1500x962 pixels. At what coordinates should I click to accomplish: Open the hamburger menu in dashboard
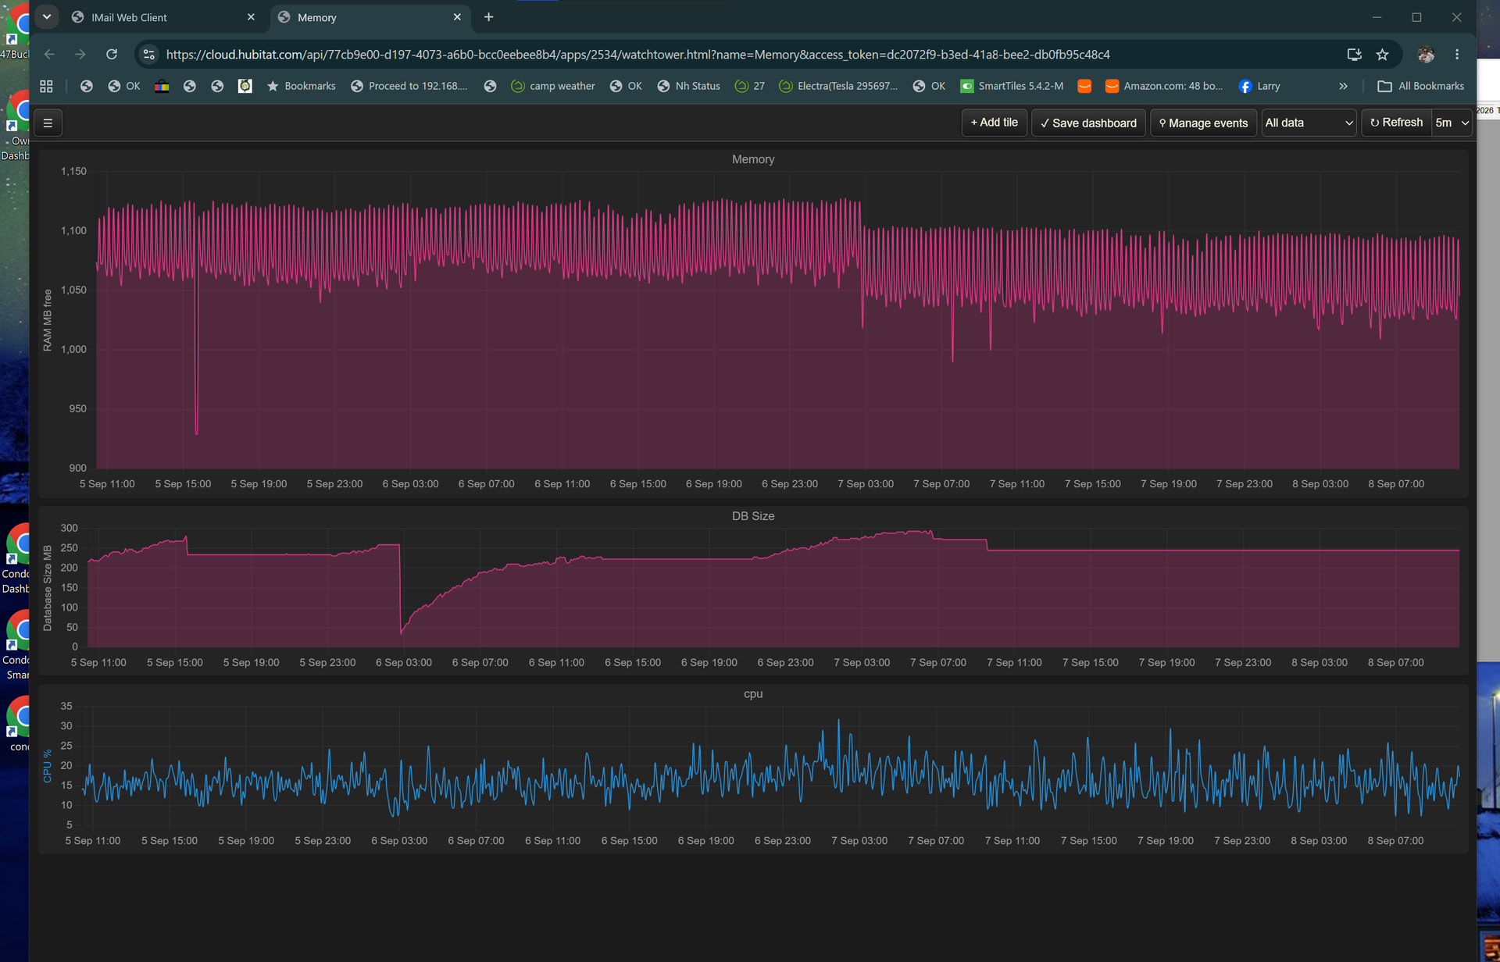point(48,123)
